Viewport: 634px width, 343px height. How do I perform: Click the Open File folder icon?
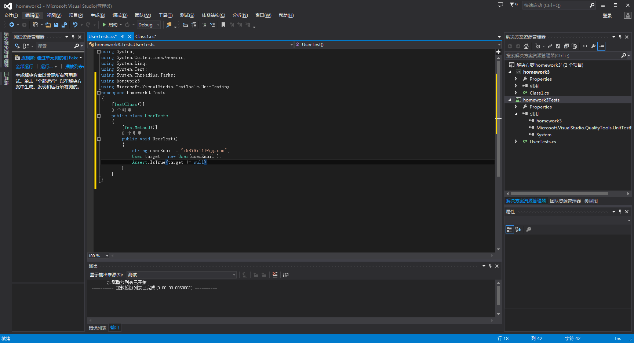point(48,25)
